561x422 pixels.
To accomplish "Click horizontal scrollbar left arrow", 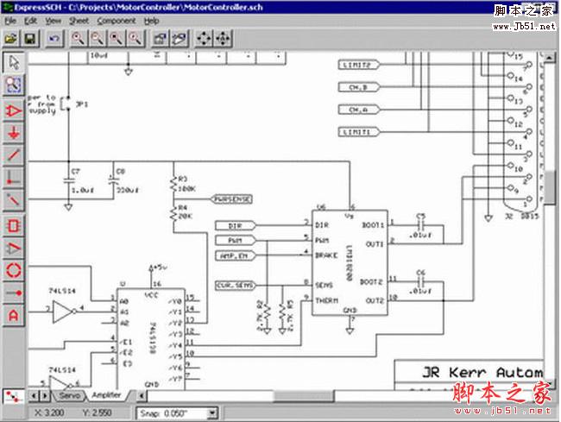I will coord(142,395).
